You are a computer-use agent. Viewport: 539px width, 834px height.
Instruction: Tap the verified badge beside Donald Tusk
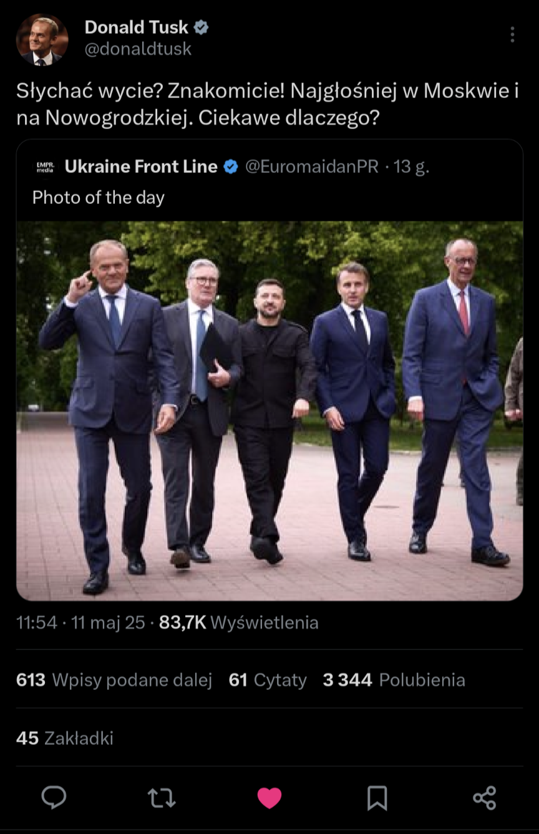click(x=201, y=27)
